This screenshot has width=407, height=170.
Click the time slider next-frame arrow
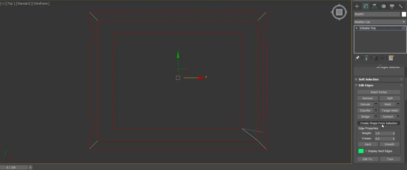point(30,168)
